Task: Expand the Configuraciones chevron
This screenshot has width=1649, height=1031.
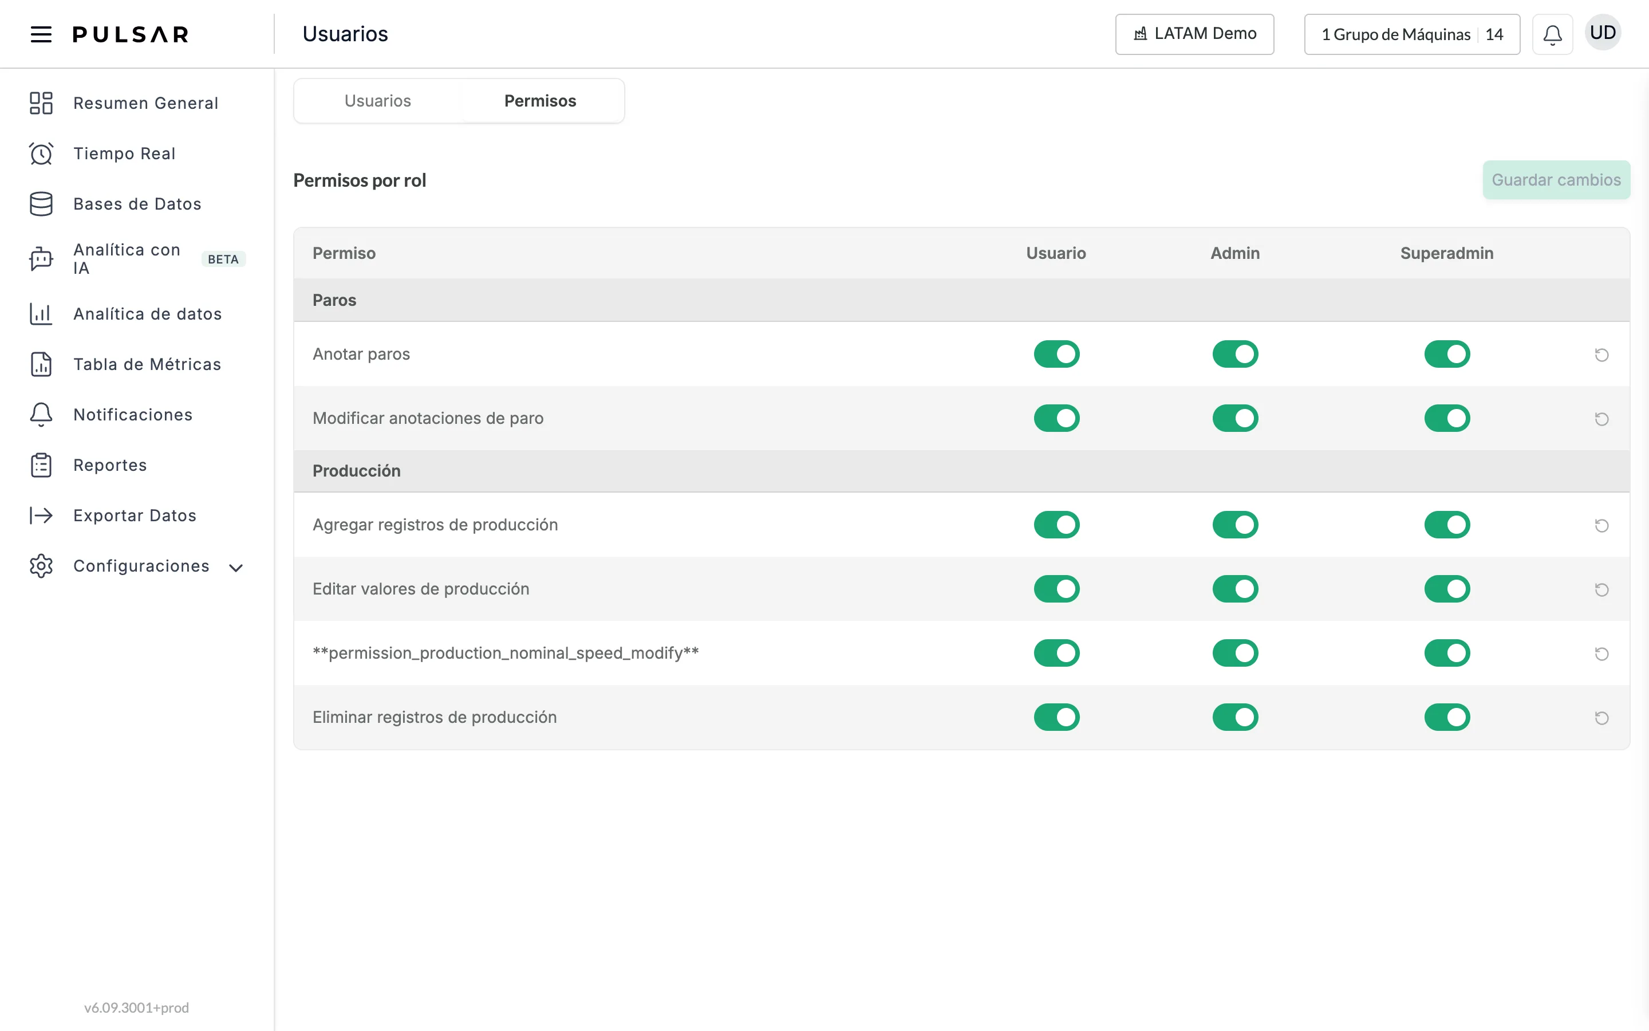Action: [236, 567]
